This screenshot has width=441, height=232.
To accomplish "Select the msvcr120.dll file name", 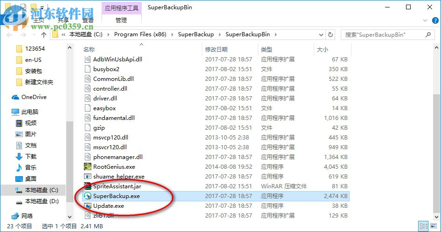I will [x=110, y=147].
